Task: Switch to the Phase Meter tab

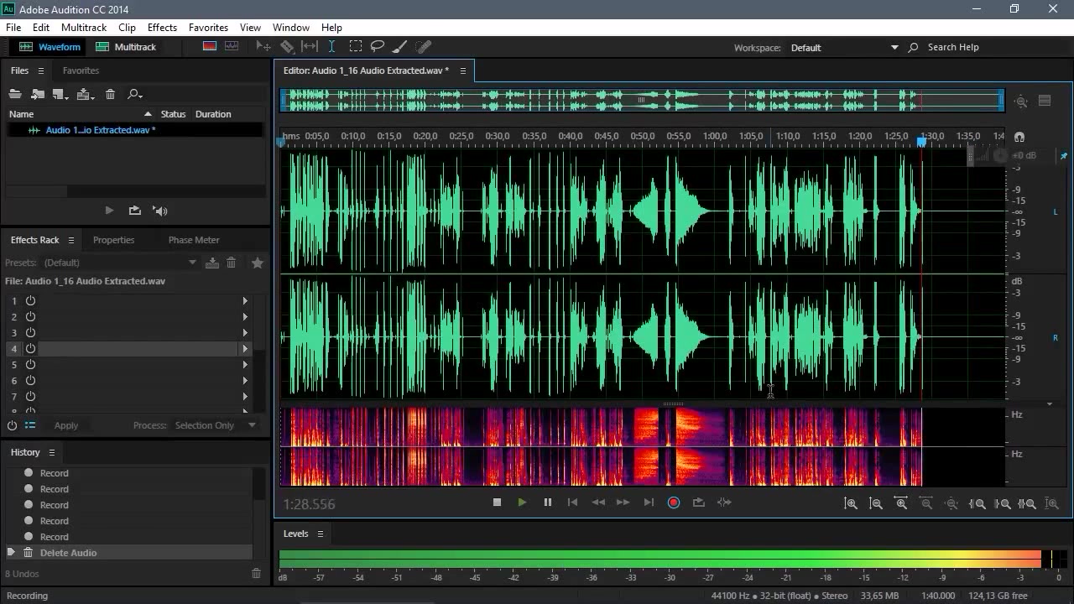Action: coord(194,240)
